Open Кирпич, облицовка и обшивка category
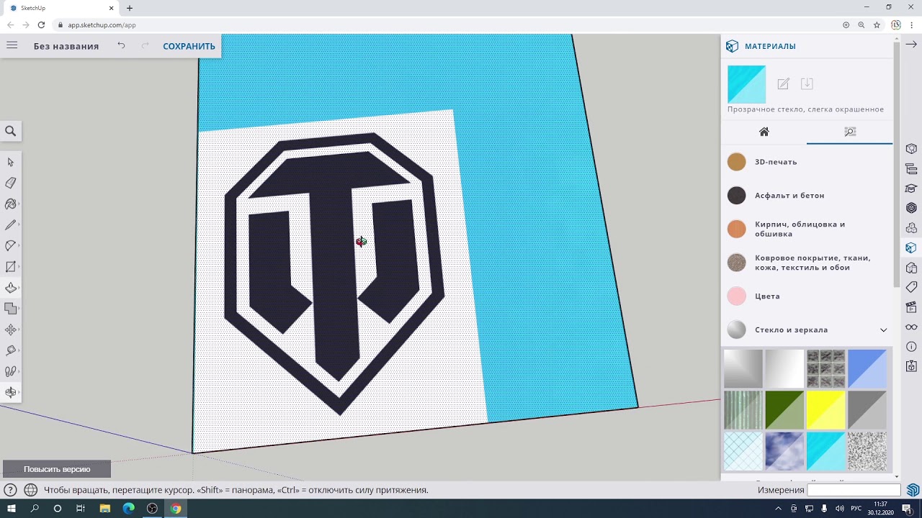Viewport: 922px width, 518px height. (x=807, y=229)
